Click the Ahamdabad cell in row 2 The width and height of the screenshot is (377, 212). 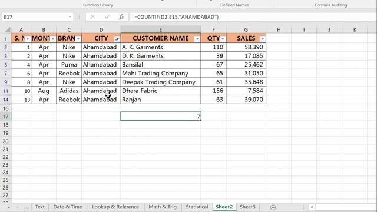[101, 47]
